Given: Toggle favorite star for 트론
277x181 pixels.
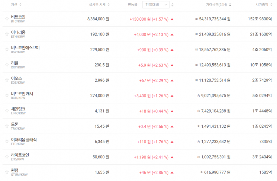Looking at the screenshot, I should (x=7, y=126).
